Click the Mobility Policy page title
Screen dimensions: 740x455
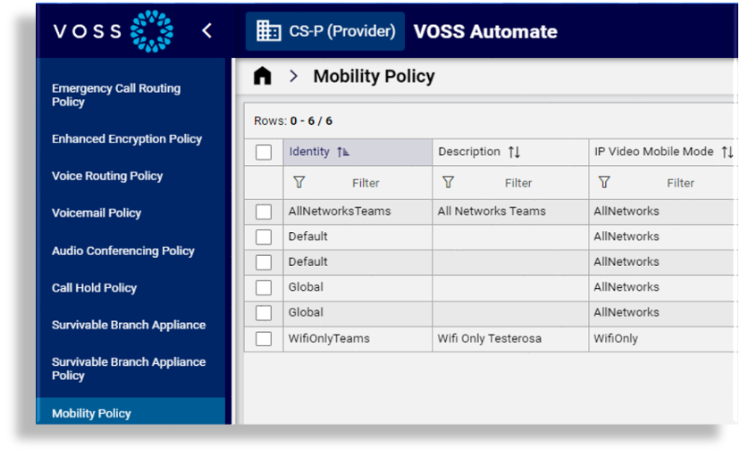point(374,77)
